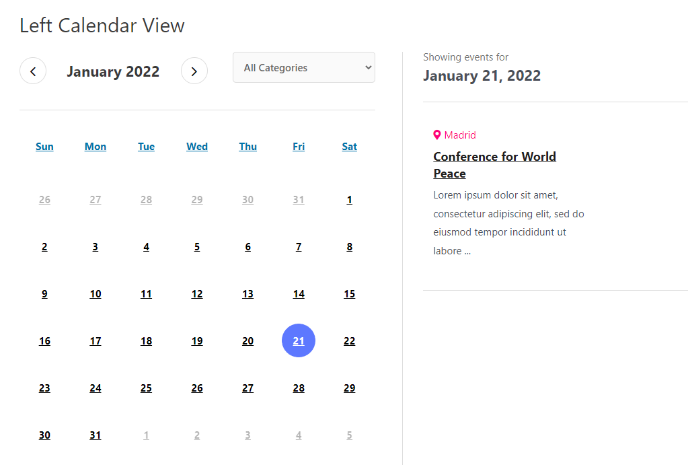
Task: Choose date 30 in the bottom row
Action: (45, 435)
